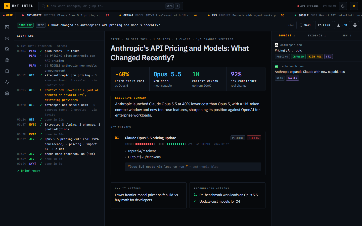Click the NEWS tag on TechCrunch source
The height and width of the screenshot is (226, 362).
[x=280, y=78]
